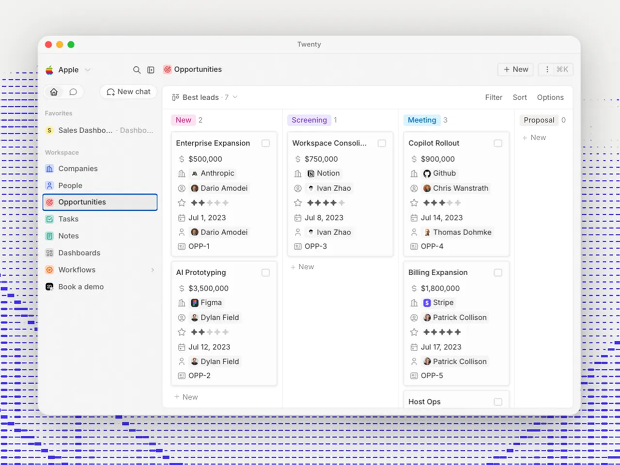The height and width of the screenshot is (465, 620).
Task: Click the Jul 14, 2023 close date
Action: pos(442,218)
